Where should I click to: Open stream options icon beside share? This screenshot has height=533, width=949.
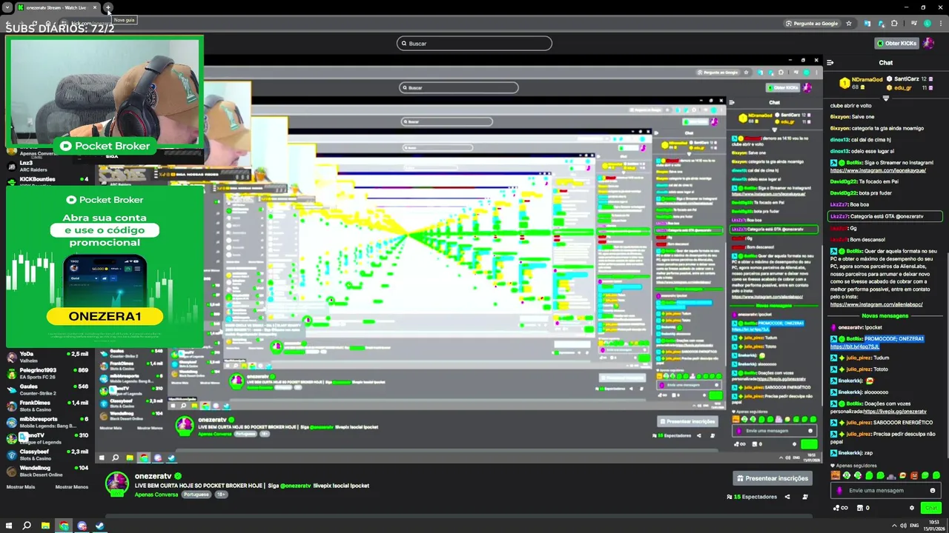tap(805, 497)
